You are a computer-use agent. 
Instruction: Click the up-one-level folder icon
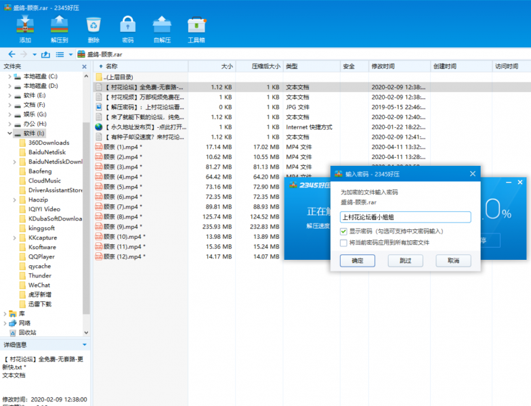click(x=45, y=54)
